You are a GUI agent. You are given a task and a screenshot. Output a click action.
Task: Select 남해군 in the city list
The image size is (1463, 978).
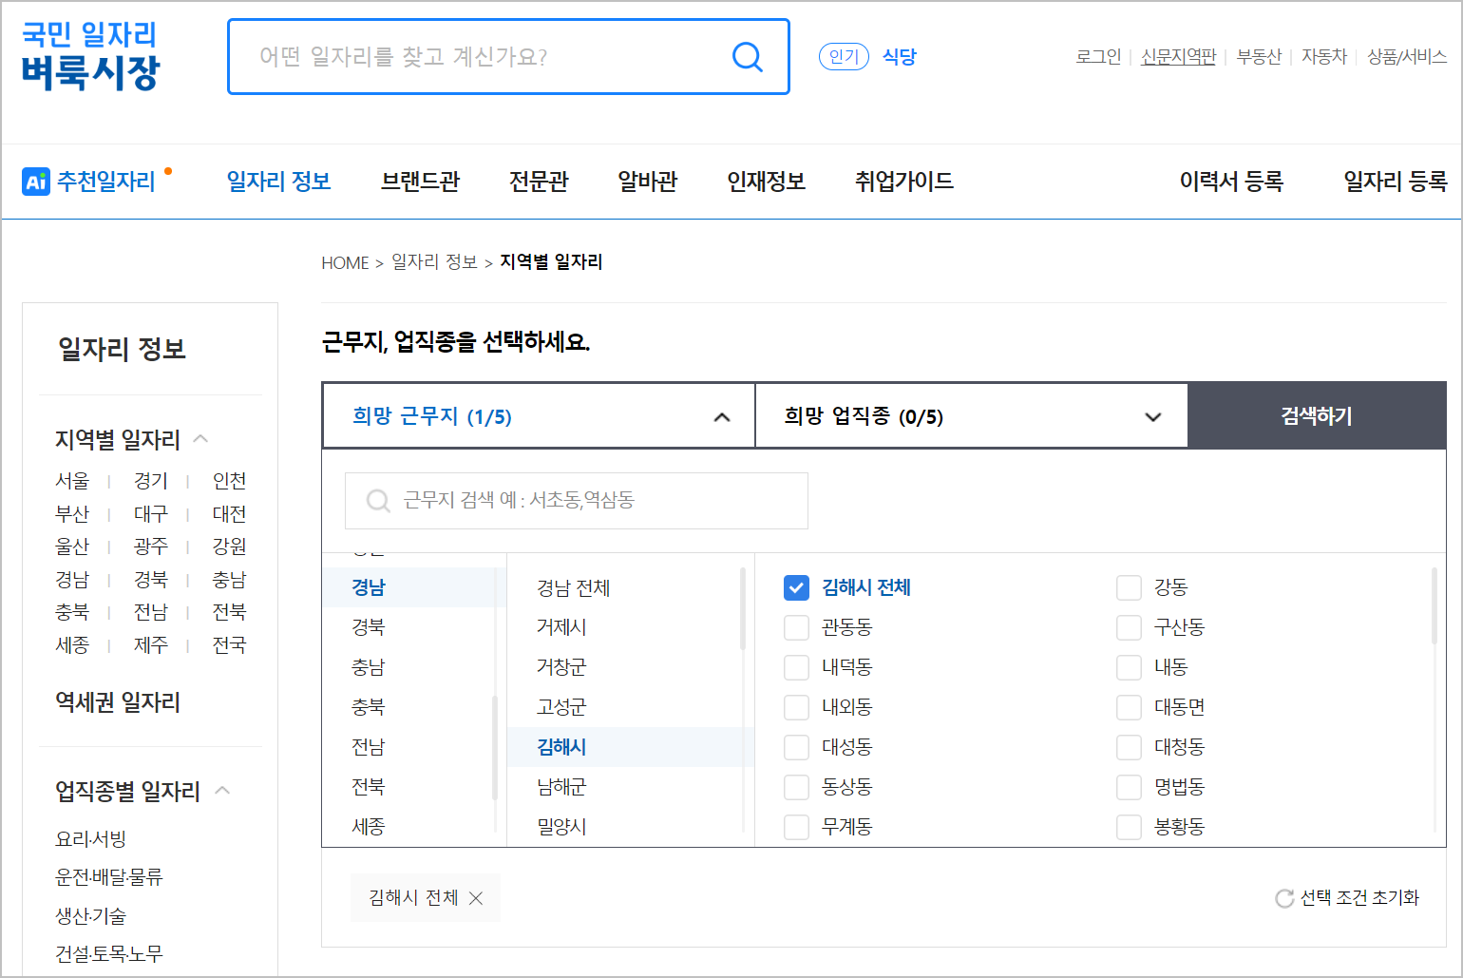(561, 787)
